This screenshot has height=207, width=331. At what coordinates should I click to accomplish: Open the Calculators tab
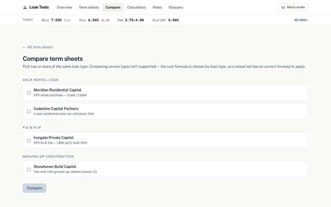tap(137, 7)
